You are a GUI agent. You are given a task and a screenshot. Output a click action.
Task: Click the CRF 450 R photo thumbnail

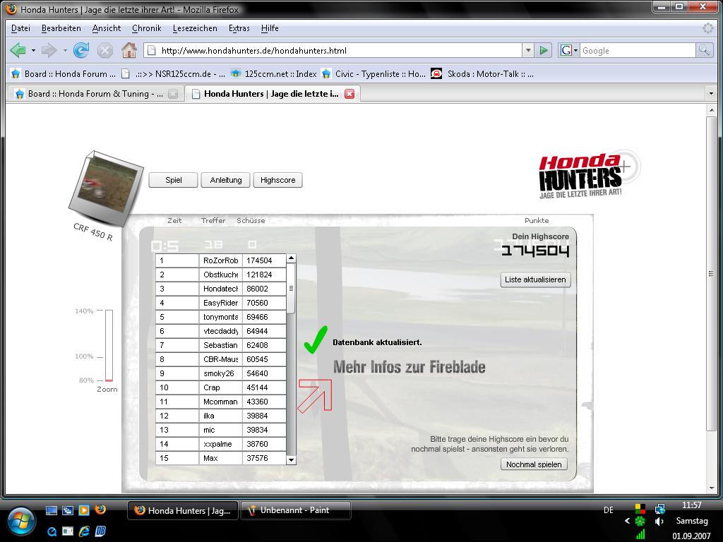[106, 188]
